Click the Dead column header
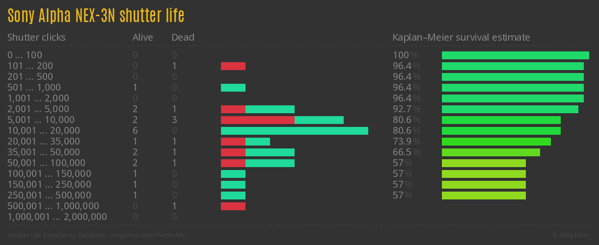Viewport: 599px width, 245px height. [183, 37]
